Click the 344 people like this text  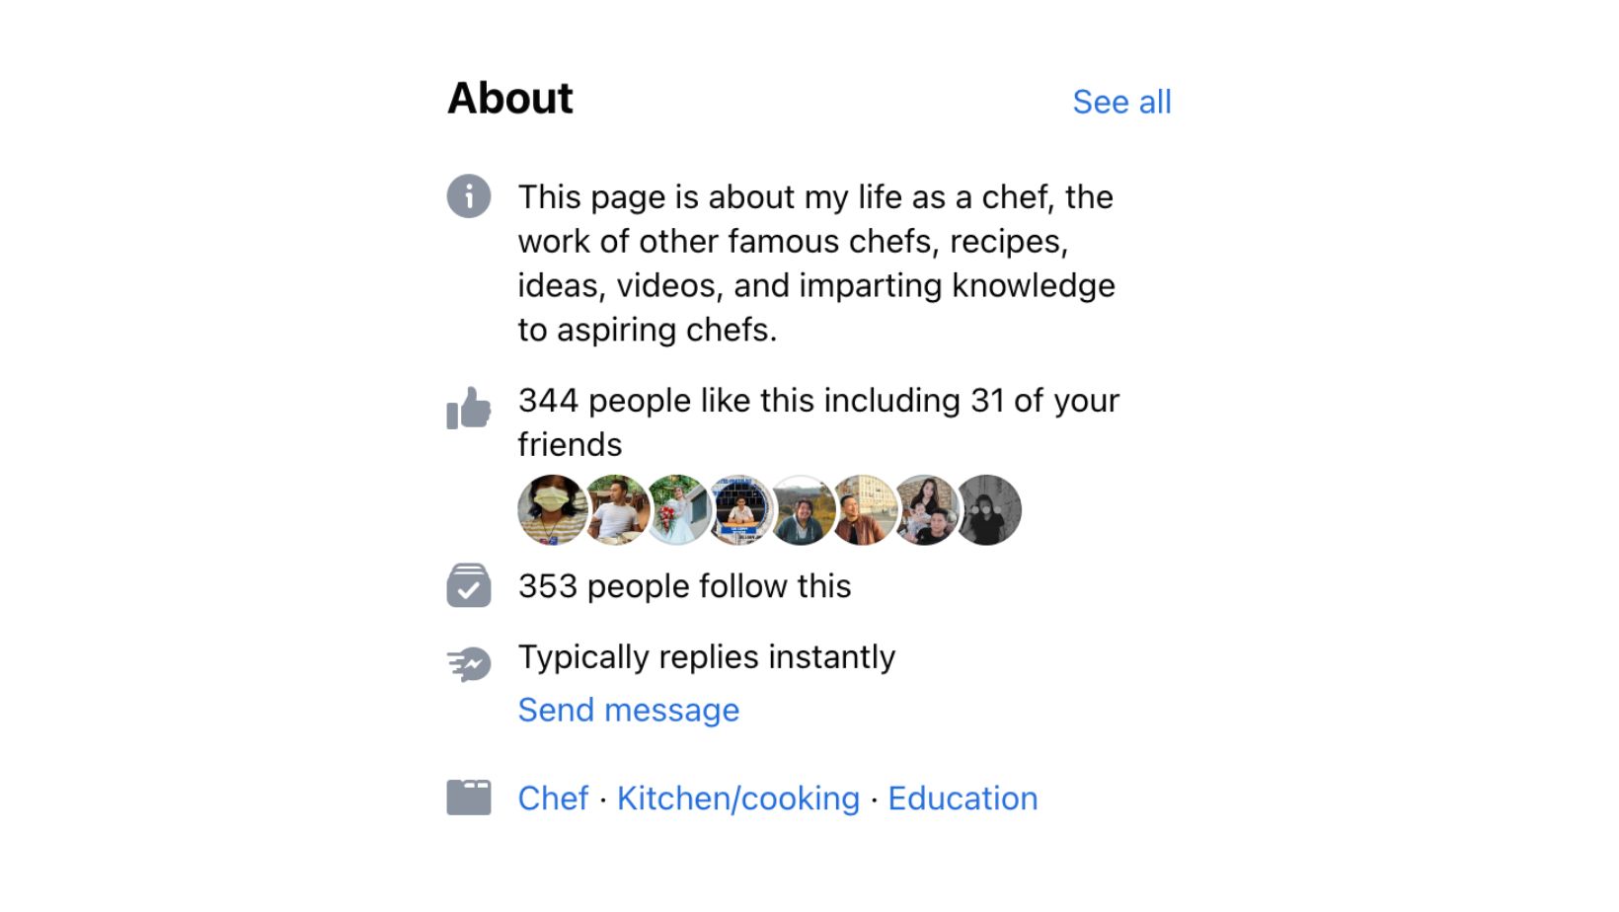(818, 401)
